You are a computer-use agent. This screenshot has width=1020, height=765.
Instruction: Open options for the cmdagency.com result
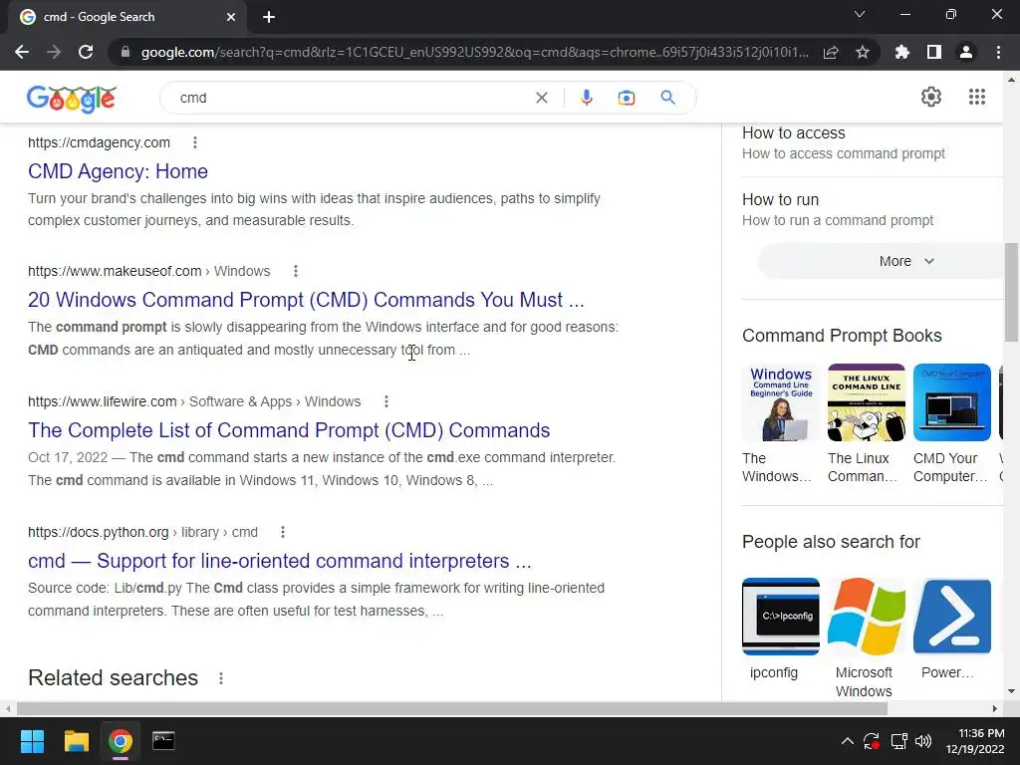coord(195,142)
